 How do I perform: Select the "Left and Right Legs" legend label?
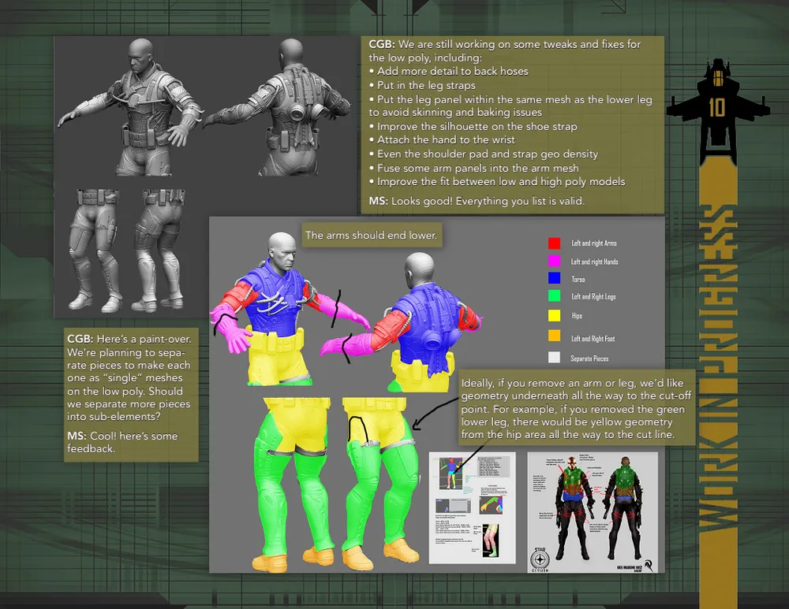(593, 297)
